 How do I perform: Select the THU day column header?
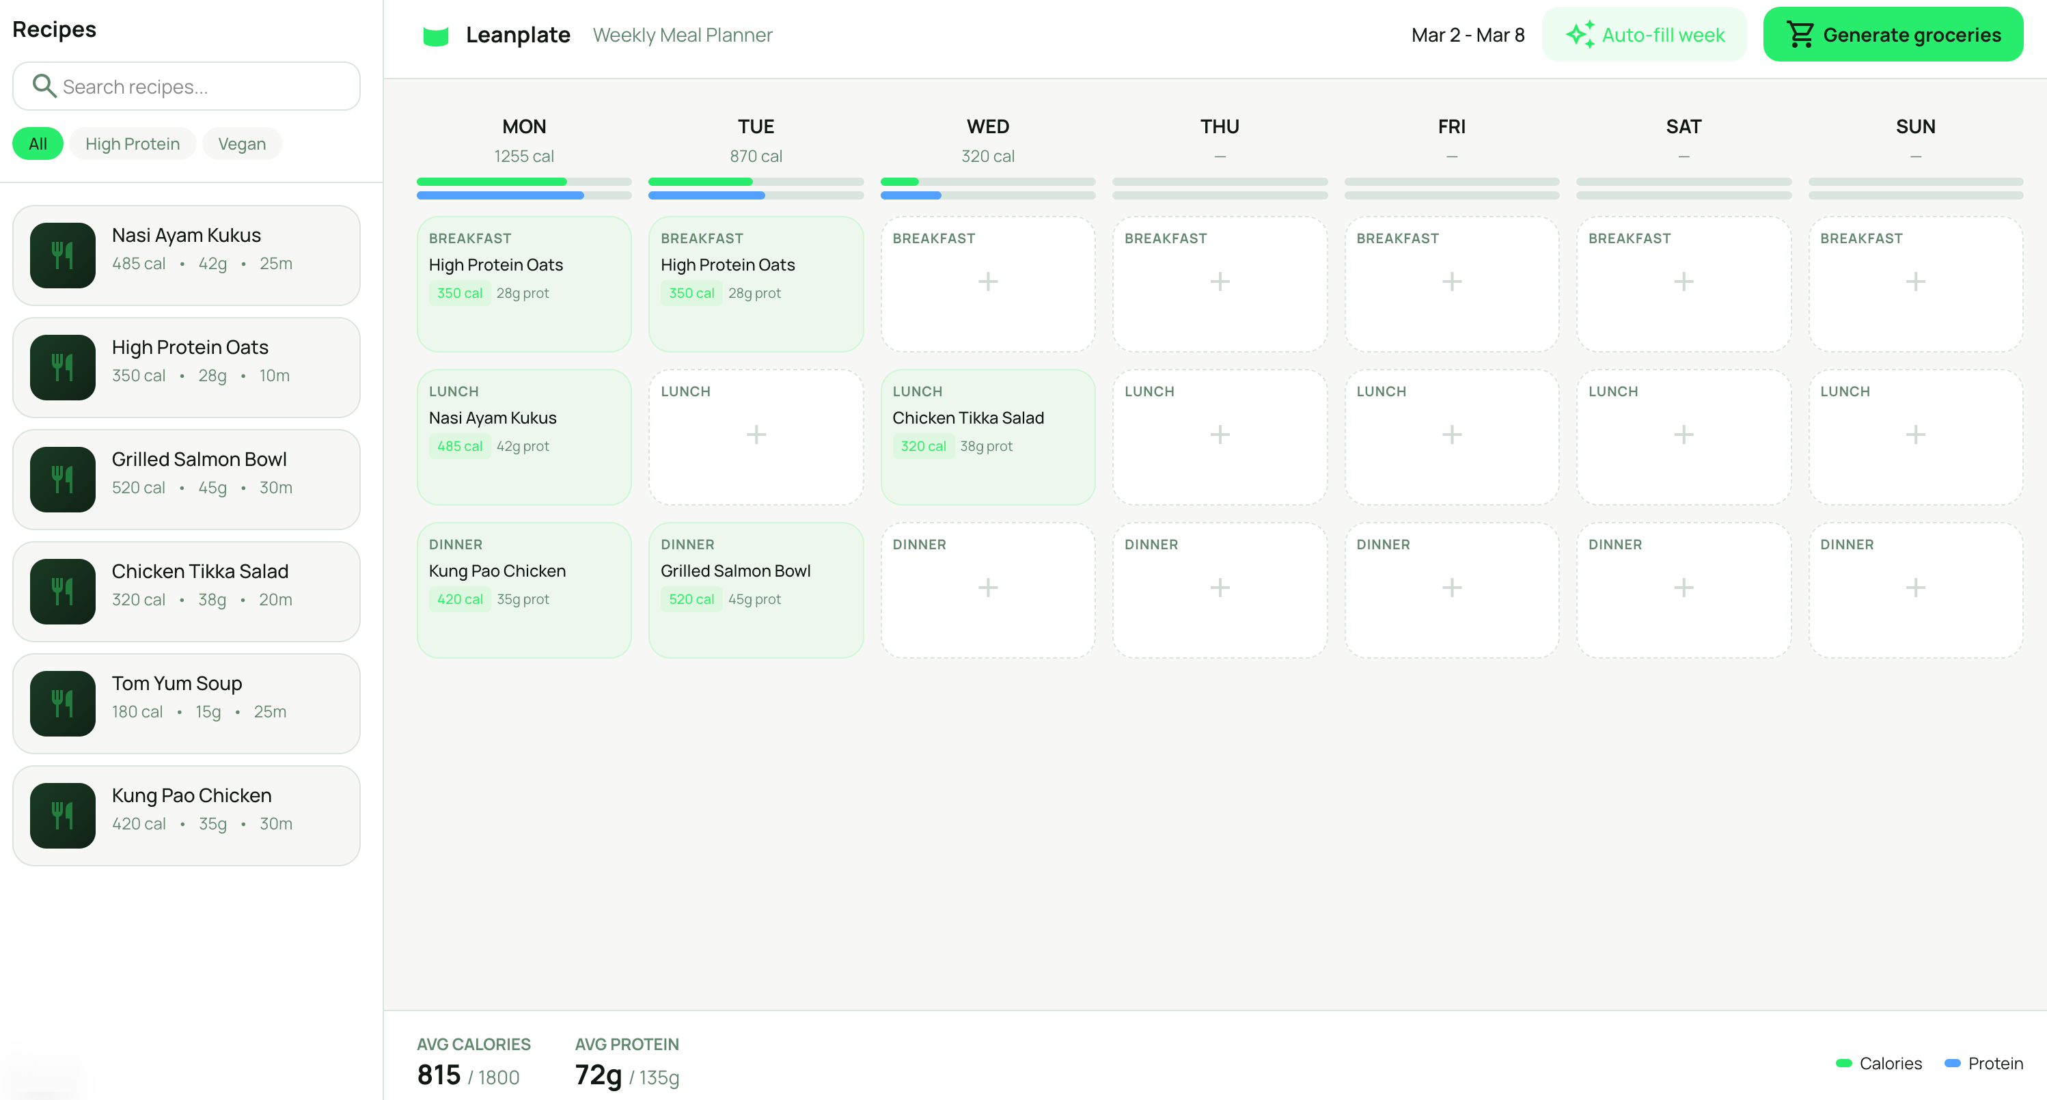1219,126
